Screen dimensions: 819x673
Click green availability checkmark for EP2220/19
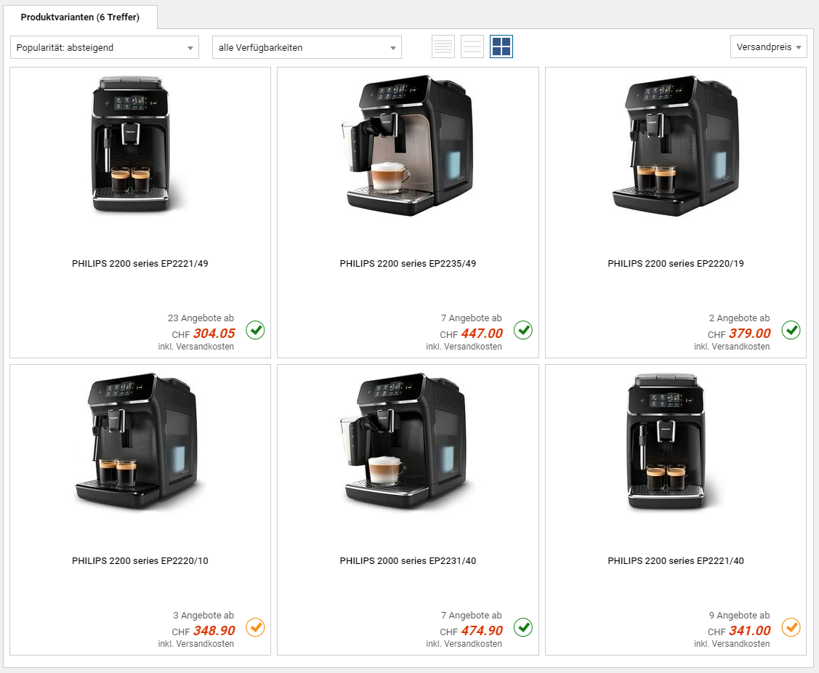(791, 330)
